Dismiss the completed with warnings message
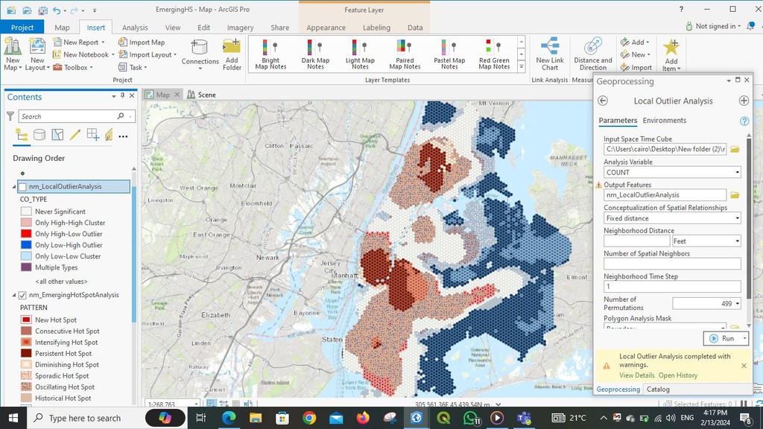This screenshot has height=429, width=763. coord(744,365)
